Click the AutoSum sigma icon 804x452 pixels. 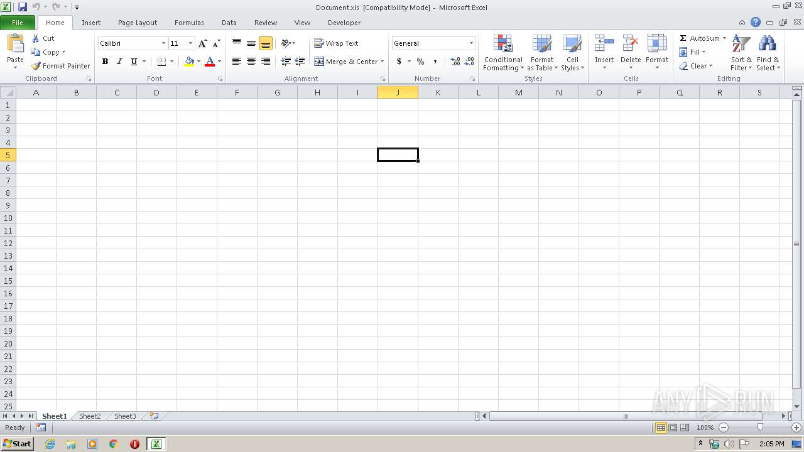[683, 38]
